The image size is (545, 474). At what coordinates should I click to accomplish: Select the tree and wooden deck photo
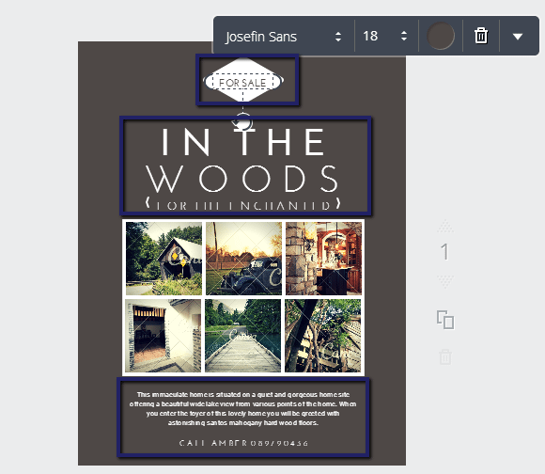coord(323,336)
